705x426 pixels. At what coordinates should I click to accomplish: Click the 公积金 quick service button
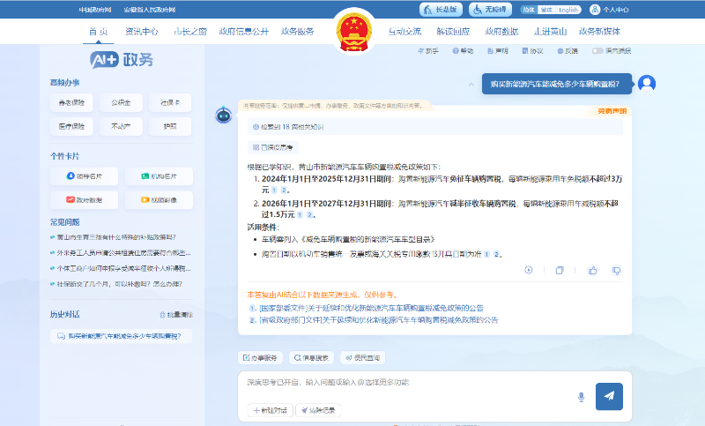coord(121,102)
